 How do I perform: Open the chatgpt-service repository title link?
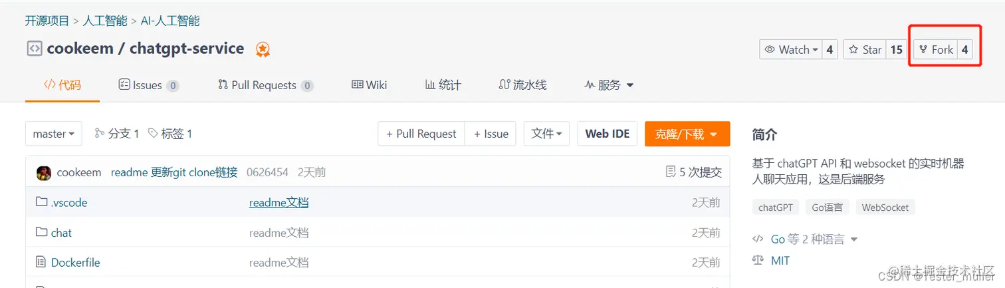tap(187, 49)
